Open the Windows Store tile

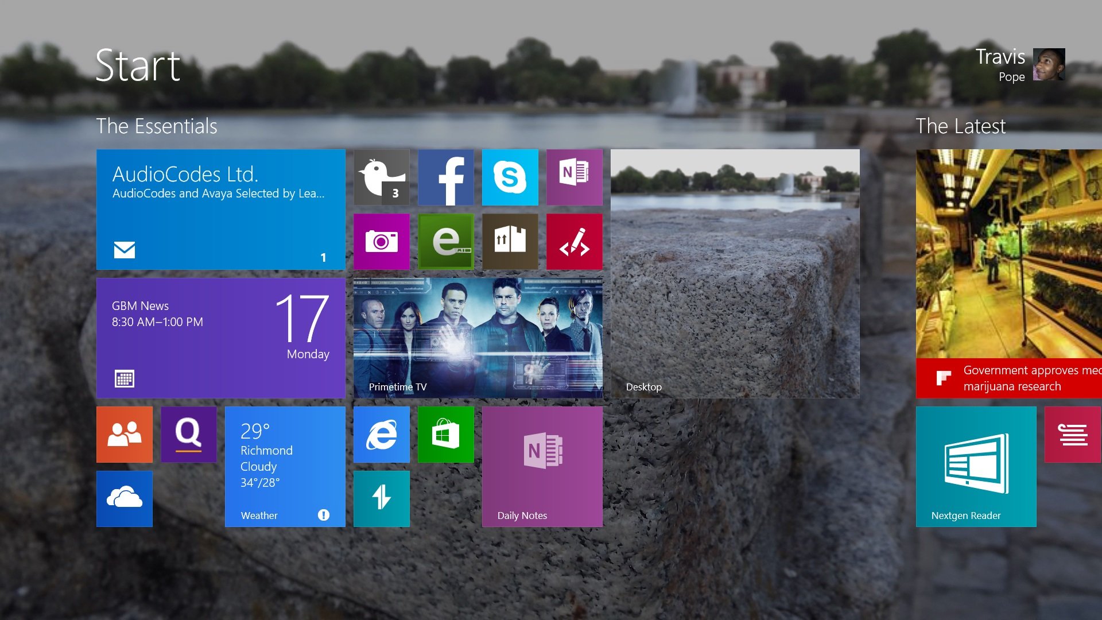pyautogui.click(x=446, y=435)
